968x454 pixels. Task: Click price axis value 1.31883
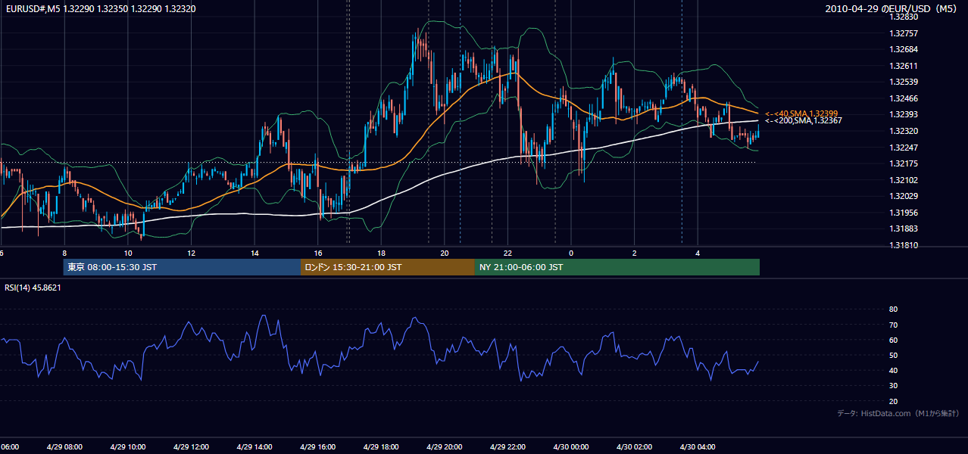click(x=903, y=229)
